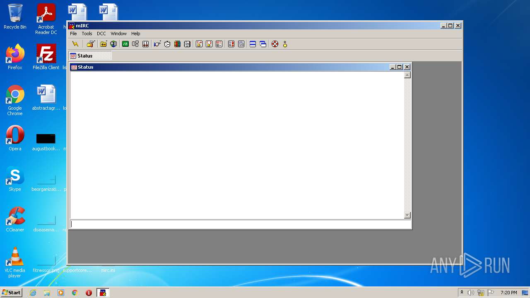
Task: Click the Connect lightning bolt icon
Action: coord(75,44)
